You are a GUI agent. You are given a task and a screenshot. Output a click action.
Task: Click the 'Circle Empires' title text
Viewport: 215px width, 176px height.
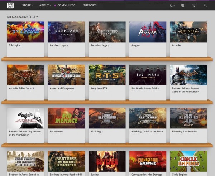(x=180, y=175)
